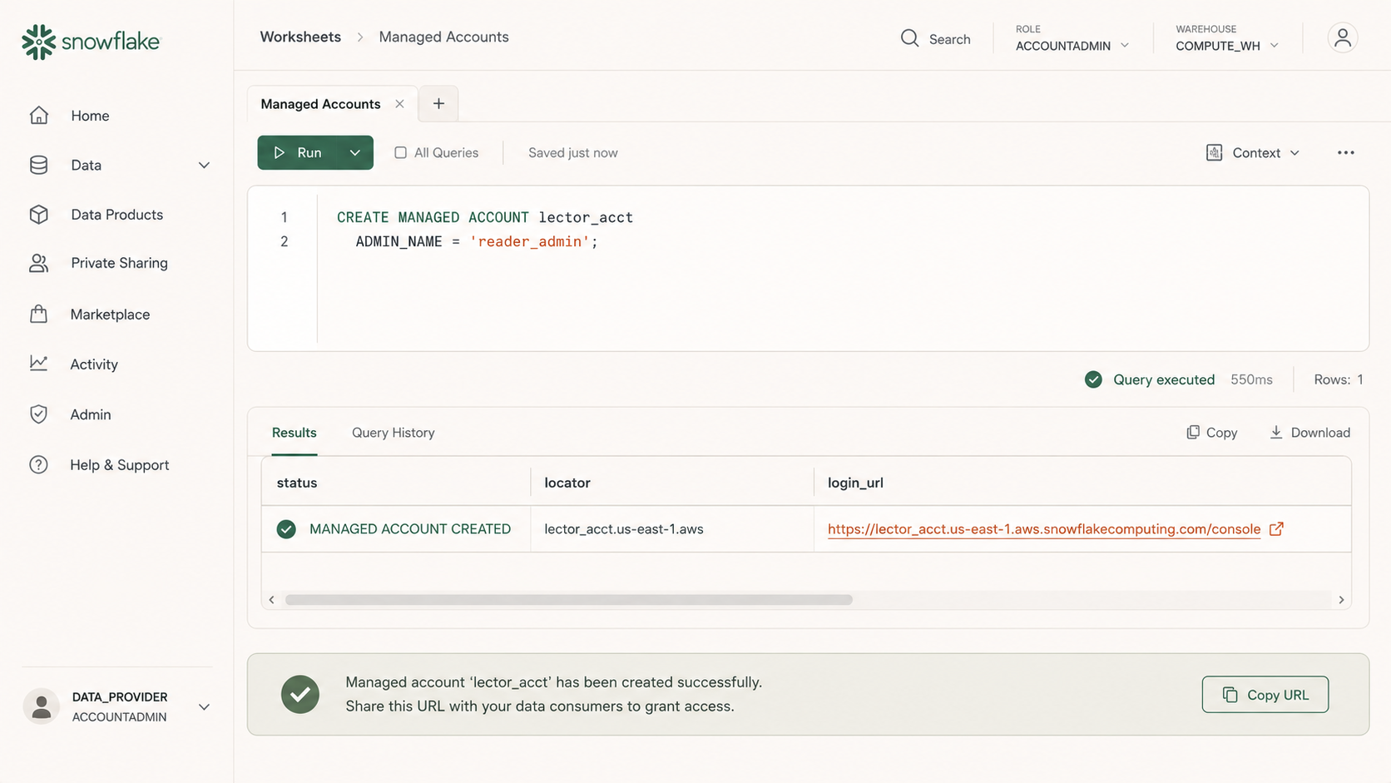The image size is (1391, 783).
Task: Open the Run options dropdown arrow
Action: pyautogui.click(x=355, y=152)
